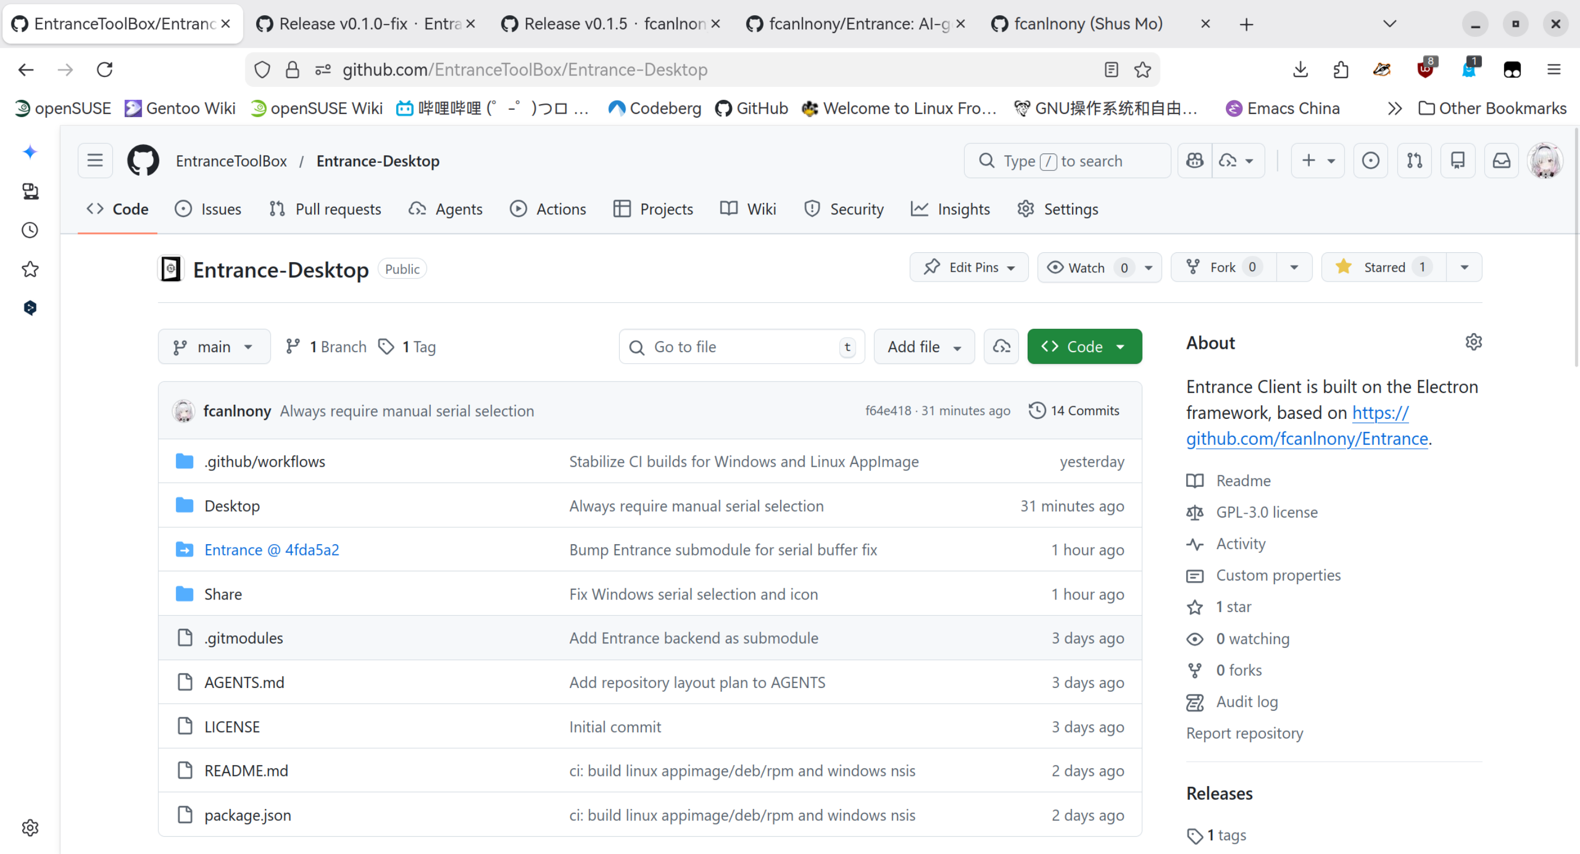The height and width of the screenshot is (854, 1580).
Task: Open user profile avatar menu
Action: [1545, 161]
